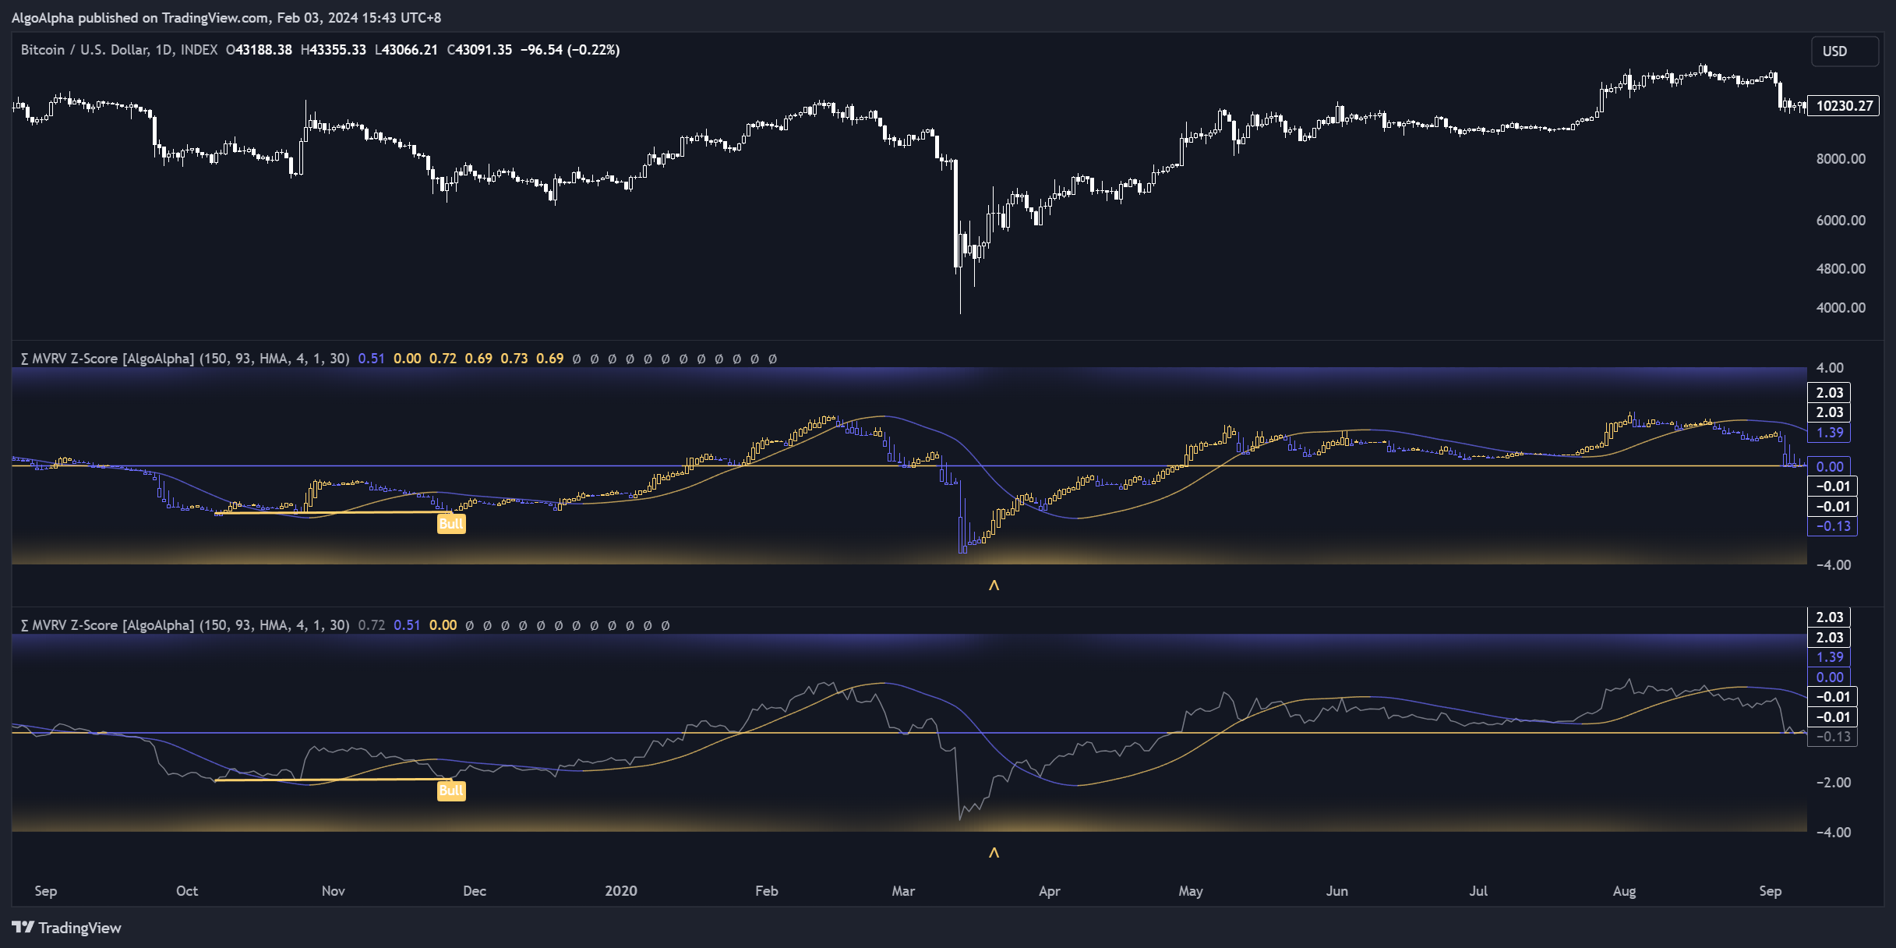Click the 1.39 value tag in candlestick MVRV pane
The image size is (1896, 948).
click(x=1829, y=433)
